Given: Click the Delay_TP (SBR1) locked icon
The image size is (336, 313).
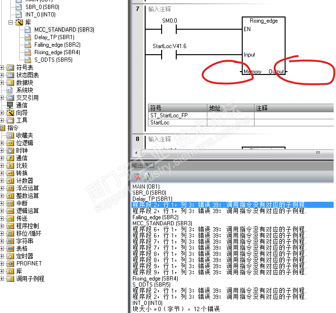Looking at the screenshot, I should click(x=28, y=37).
